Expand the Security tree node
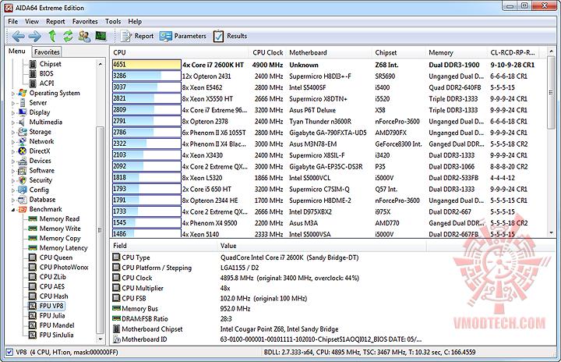561x362 pixels. pos(13,180)
